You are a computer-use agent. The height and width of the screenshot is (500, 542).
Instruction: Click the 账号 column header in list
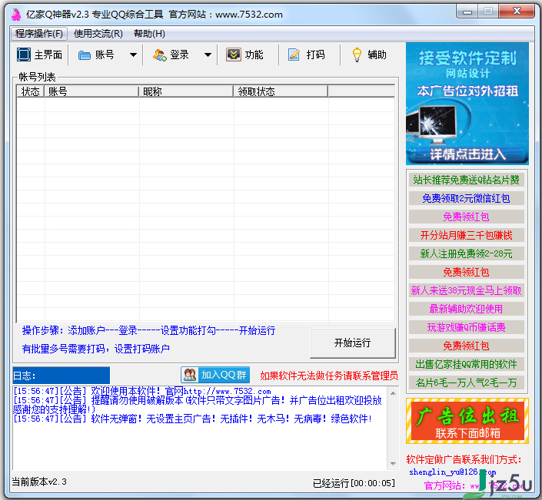point(91,91)
